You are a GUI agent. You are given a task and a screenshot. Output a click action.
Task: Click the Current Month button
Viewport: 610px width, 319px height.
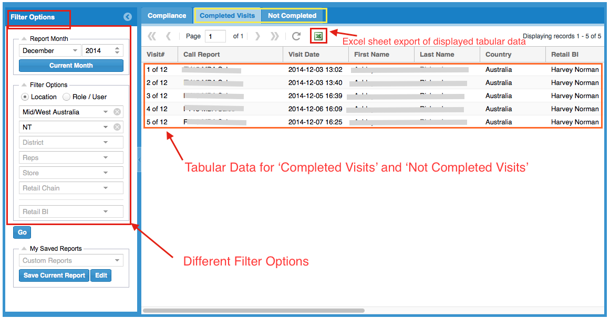tap(71, 66)
